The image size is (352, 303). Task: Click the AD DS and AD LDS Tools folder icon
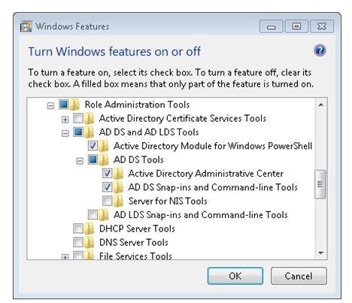89,132
